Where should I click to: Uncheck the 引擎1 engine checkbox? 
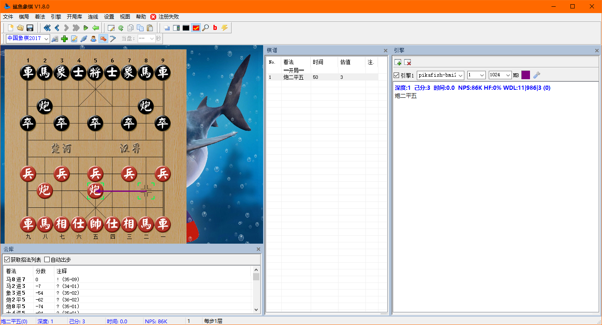tap(397, 75)
